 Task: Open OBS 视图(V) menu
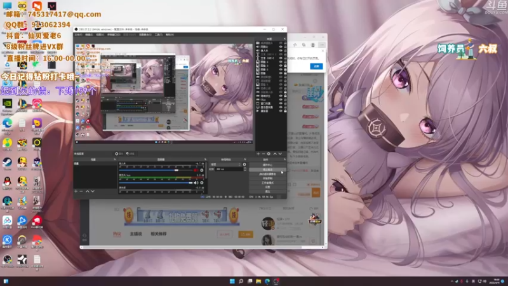(x=100, y=35)
